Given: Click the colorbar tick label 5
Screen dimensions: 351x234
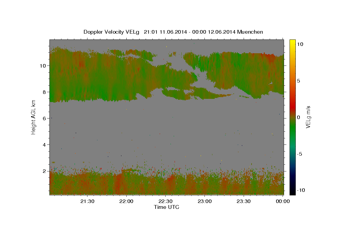Looking at the screenshot, I should 298,80.
